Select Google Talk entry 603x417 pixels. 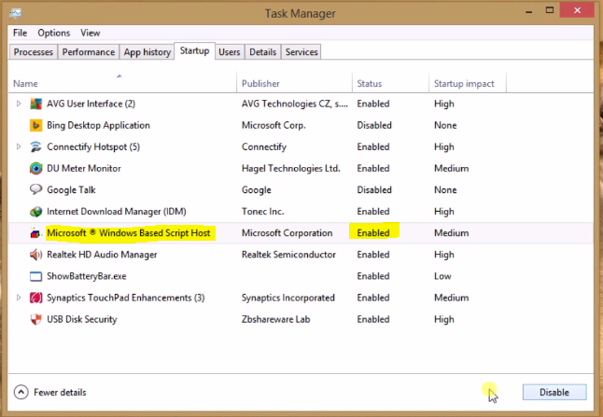71,190
